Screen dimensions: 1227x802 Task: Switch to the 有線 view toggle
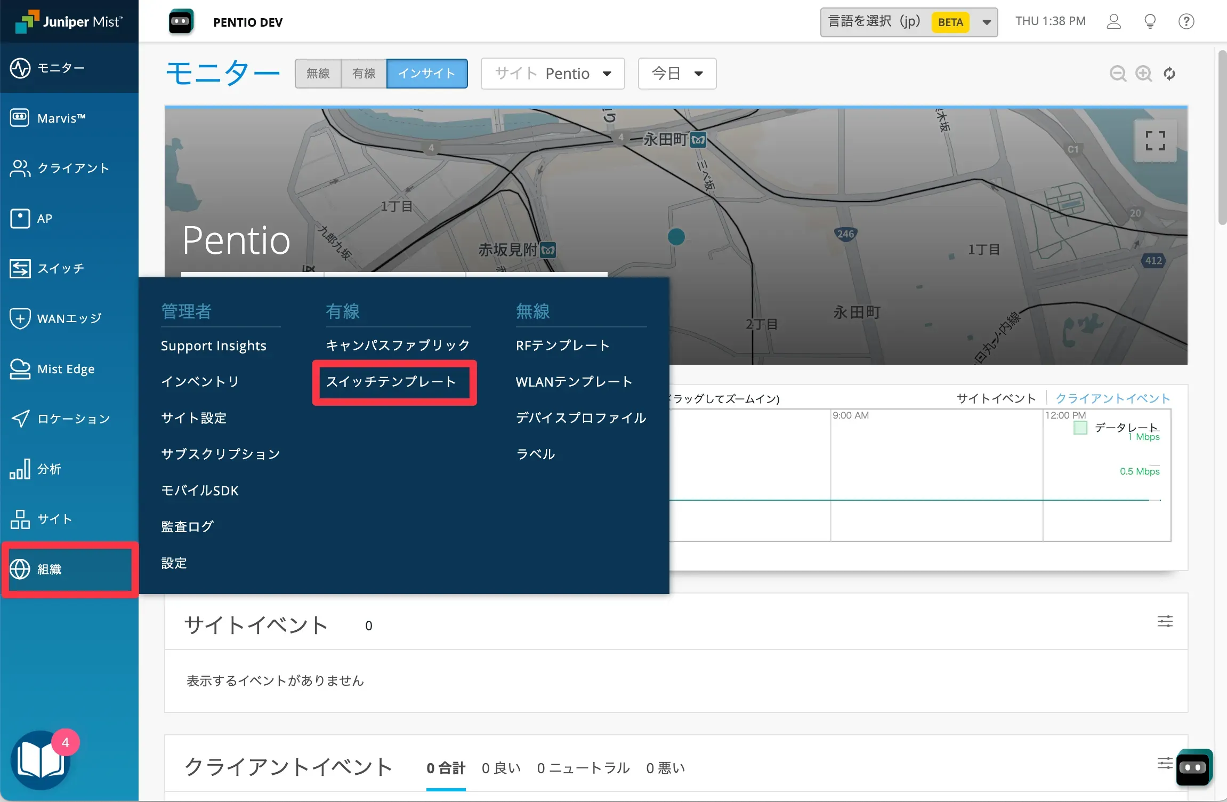364,74
